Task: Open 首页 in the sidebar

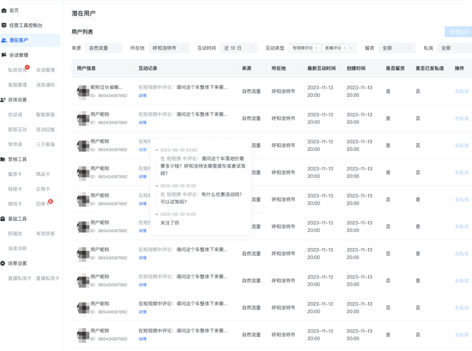Action: [x=14, y=11]
